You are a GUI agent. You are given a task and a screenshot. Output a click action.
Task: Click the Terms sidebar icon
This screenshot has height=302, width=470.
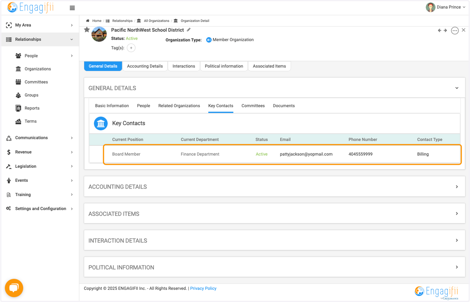point(18,121)
